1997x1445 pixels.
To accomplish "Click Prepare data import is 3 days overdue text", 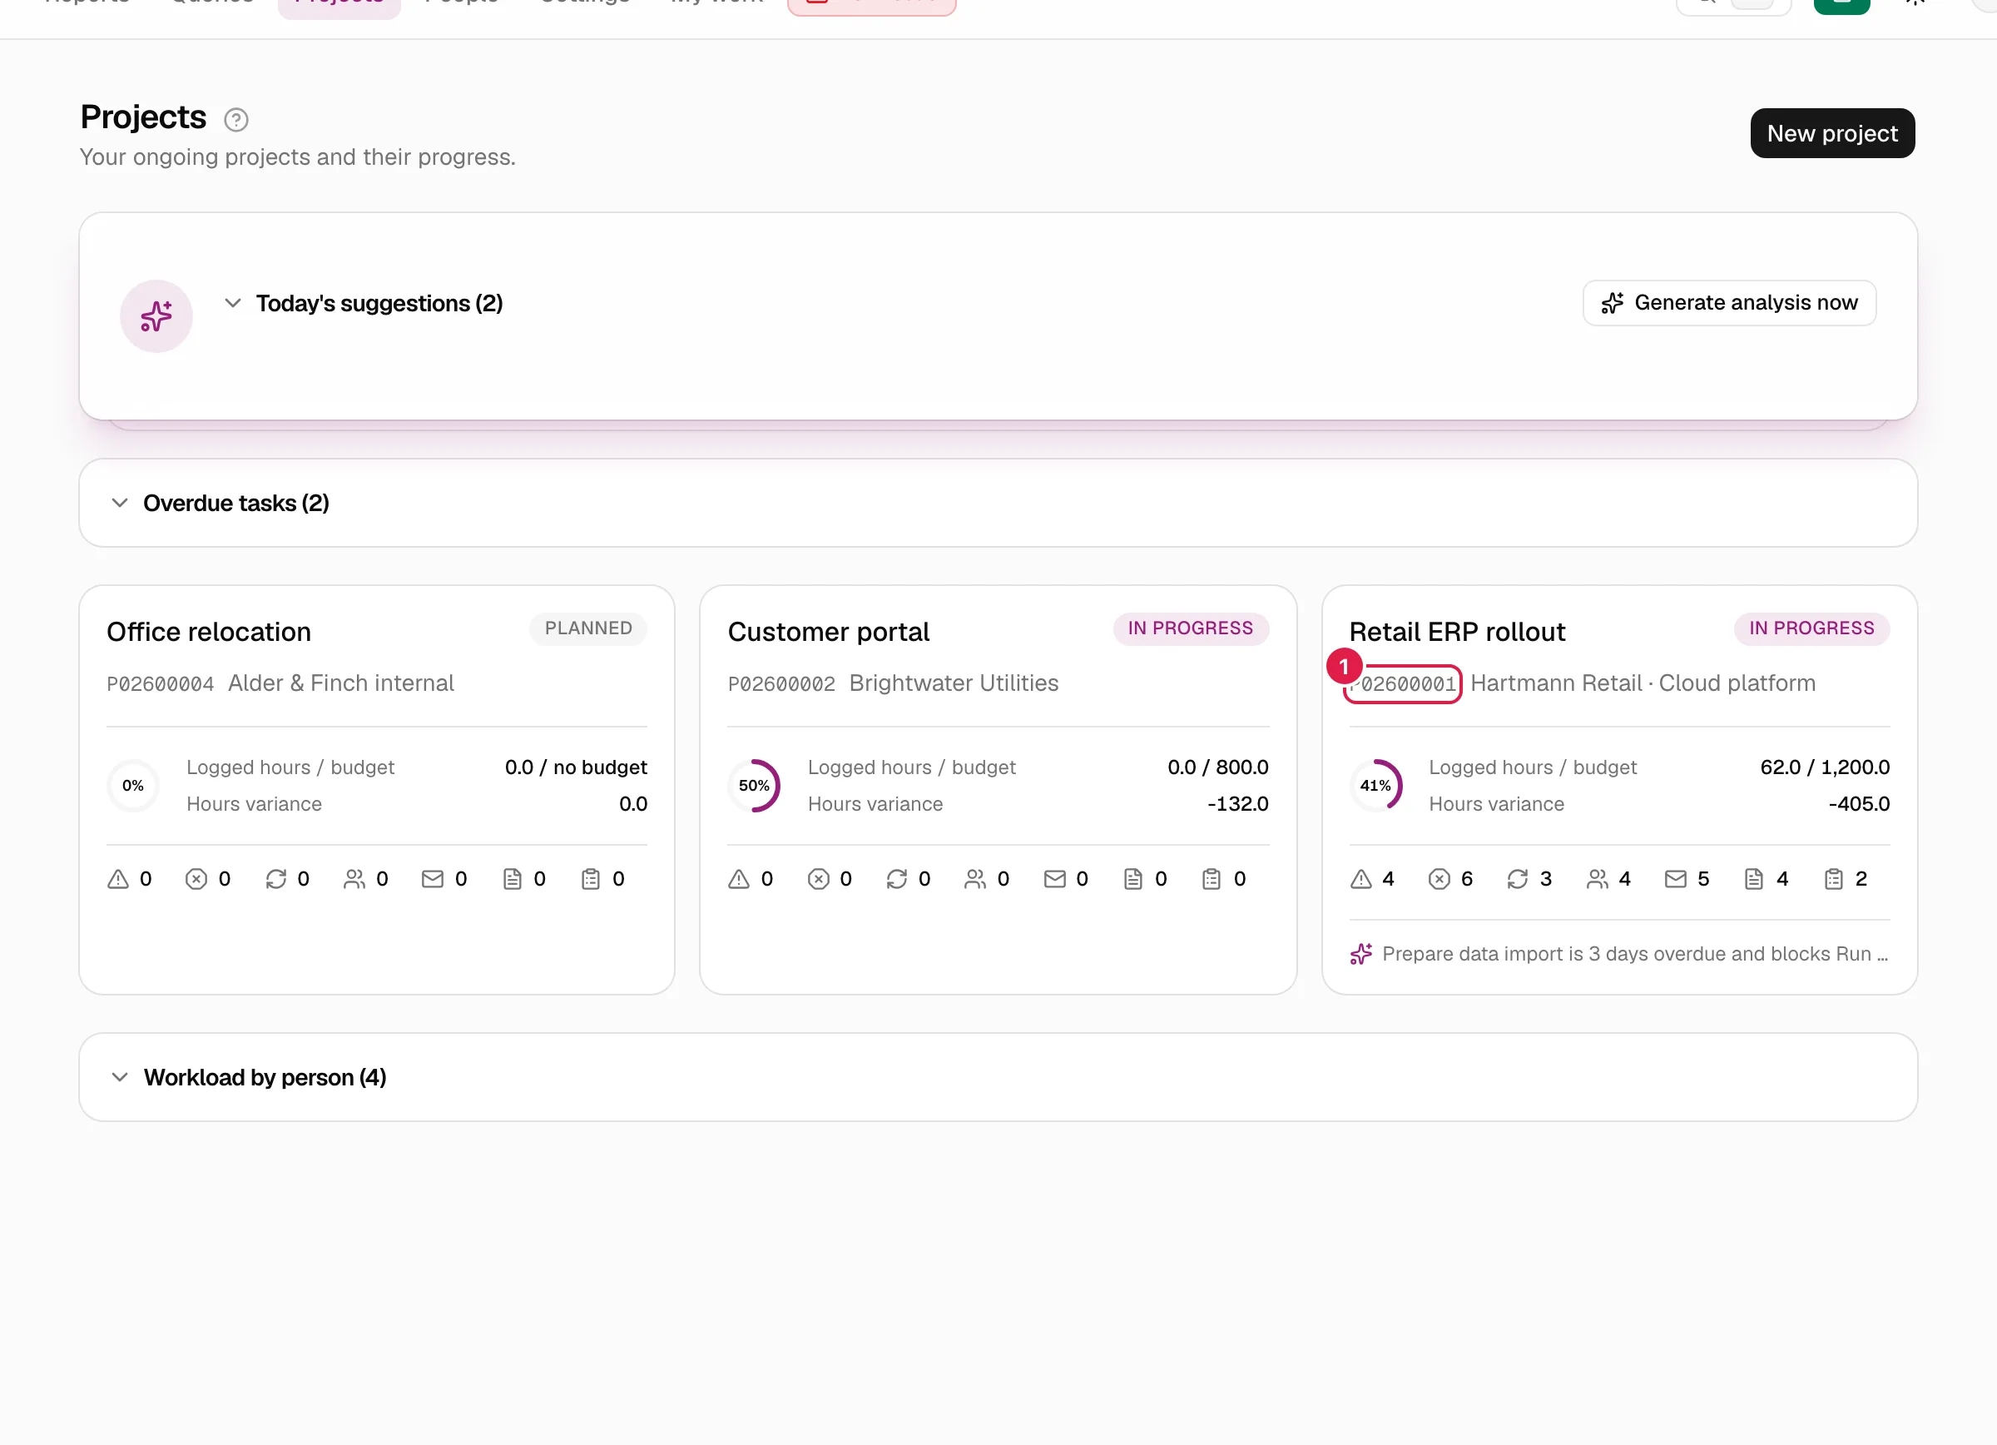I will [1635, 954].
